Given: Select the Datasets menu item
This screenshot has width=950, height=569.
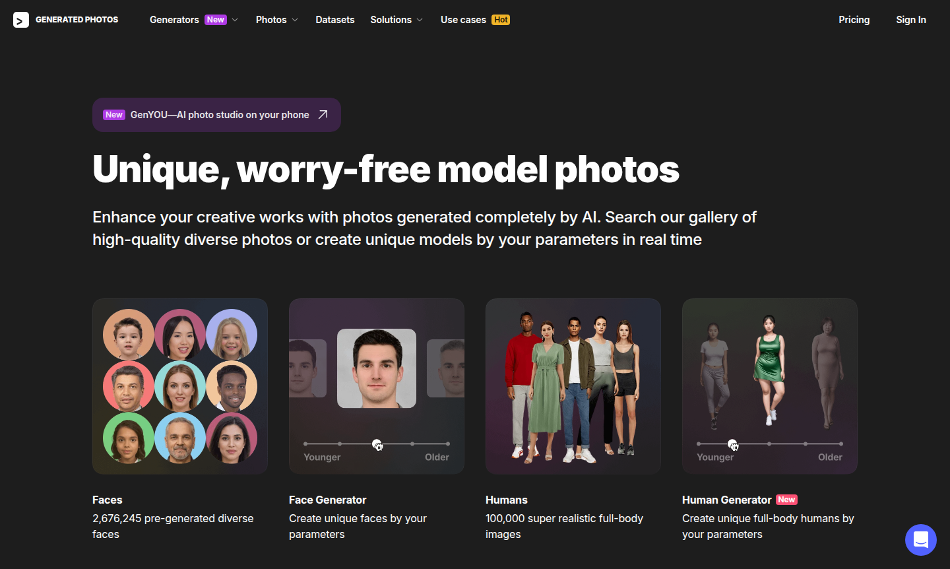Looking at the screenshot, I should pyautogui.click(x=334, y=20).
